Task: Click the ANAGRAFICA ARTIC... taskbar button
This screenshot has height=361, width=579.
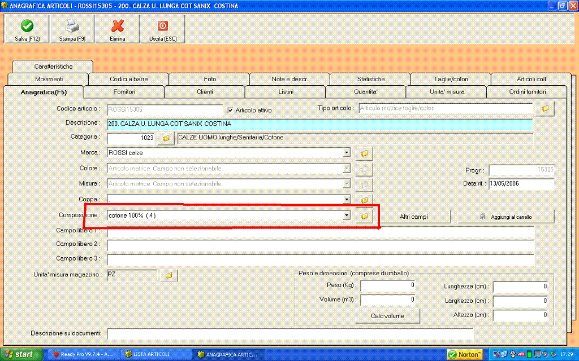Action: (x=230, y=354)
